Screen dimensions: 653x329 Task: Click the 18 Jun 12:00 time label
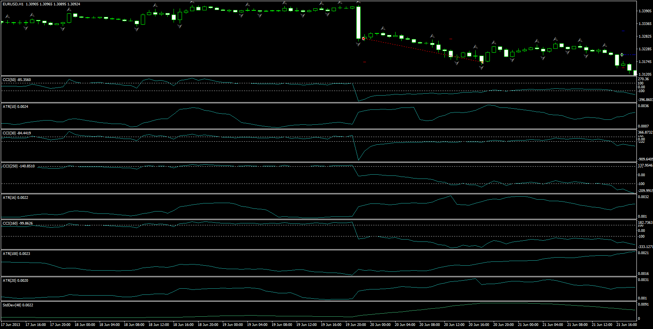[x=159, y=325]
